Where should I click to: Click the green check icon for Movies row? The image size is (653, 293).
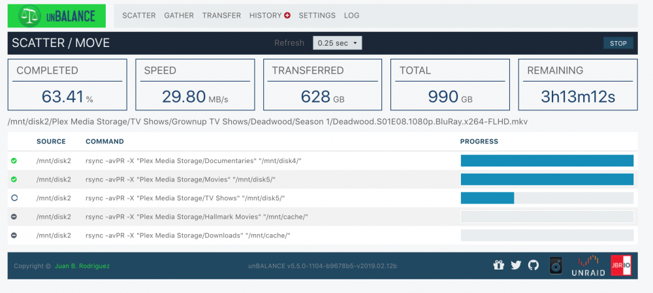(x=14, y=179)
